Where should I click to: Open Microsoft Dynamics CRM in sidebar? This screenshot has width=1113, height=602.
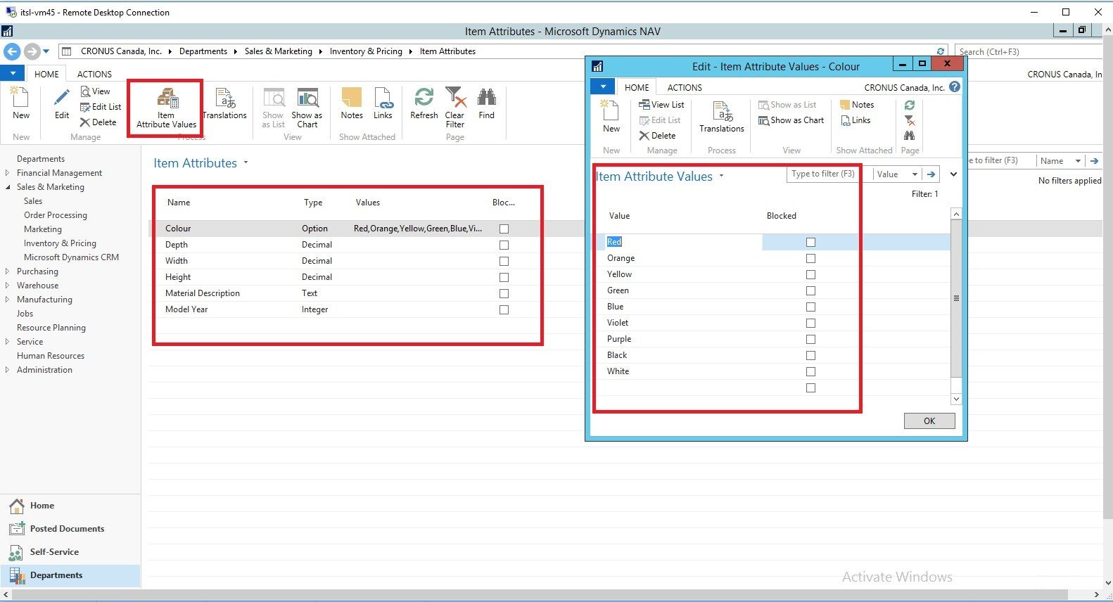tap(71, 257)
